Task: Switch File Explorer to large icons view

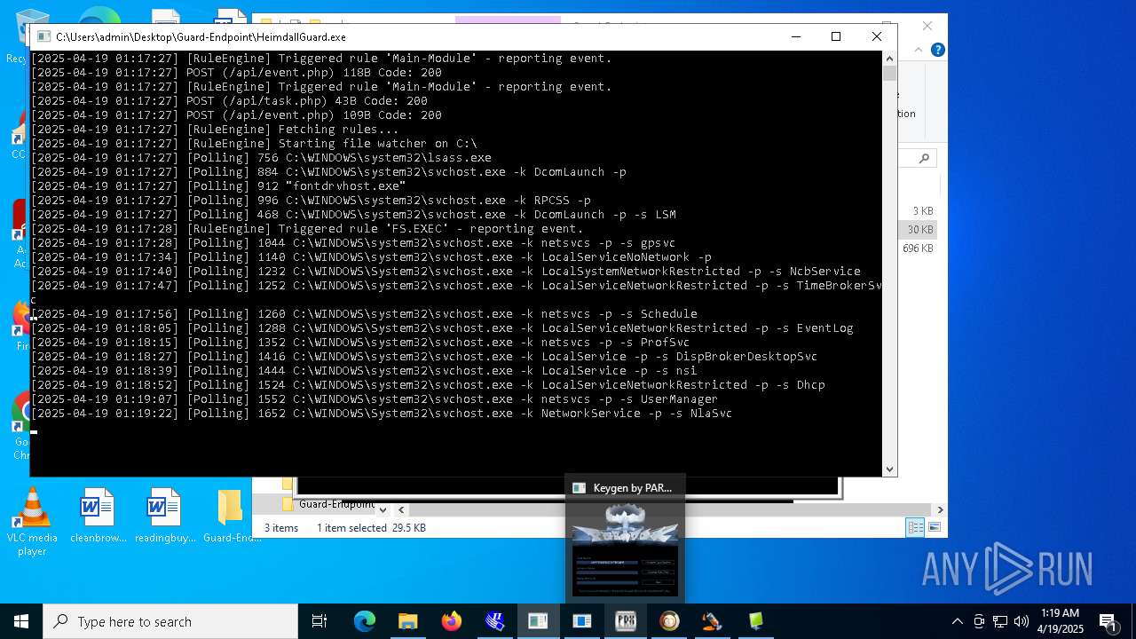Action: (x=934, y=527)
